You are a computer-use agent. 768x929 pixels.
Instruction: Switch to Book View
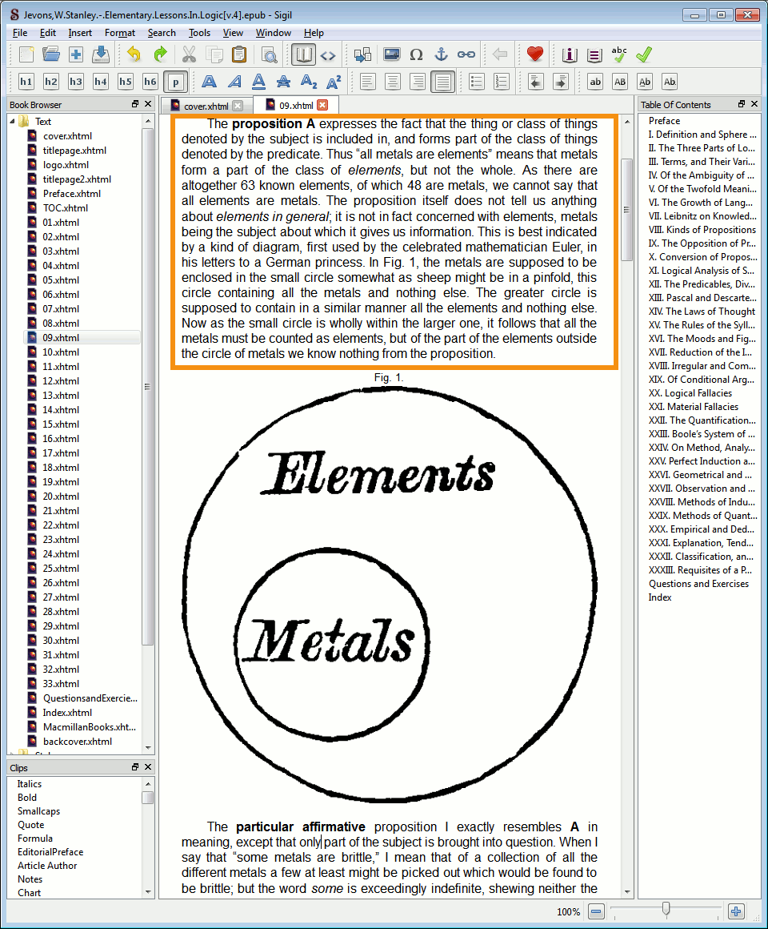tap(303, 55)
